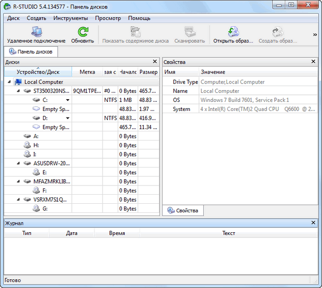
Task: Open the Просмотр menu
Action: pos(108,18)
